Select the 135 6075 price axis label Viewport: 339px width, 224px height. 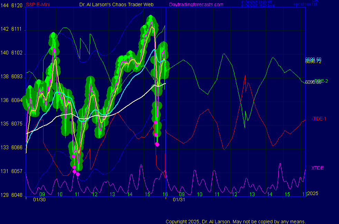point(11,124)
